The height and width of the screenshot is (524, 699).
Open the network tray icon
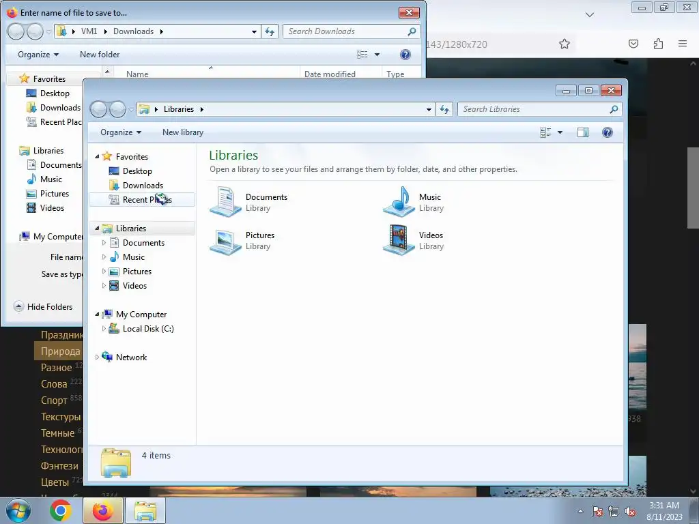coord(614,511)
